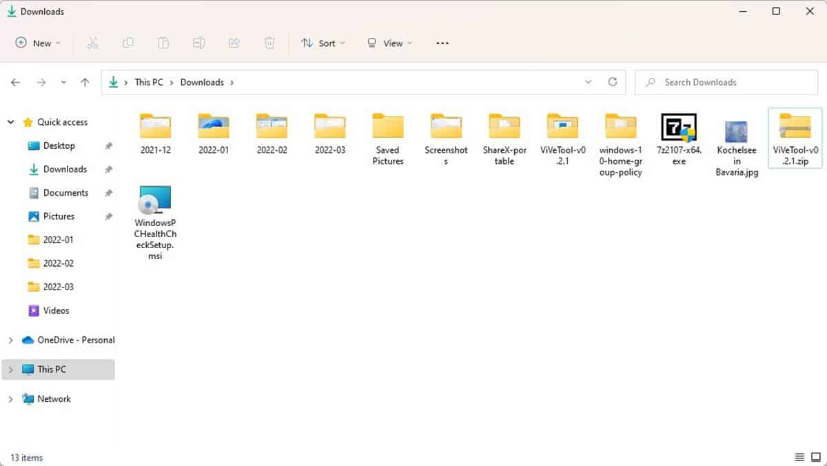Unpin Desktop from Quick access
Image resolution: width=827 pixels, height=466 pixels.
tap(108, 145)
